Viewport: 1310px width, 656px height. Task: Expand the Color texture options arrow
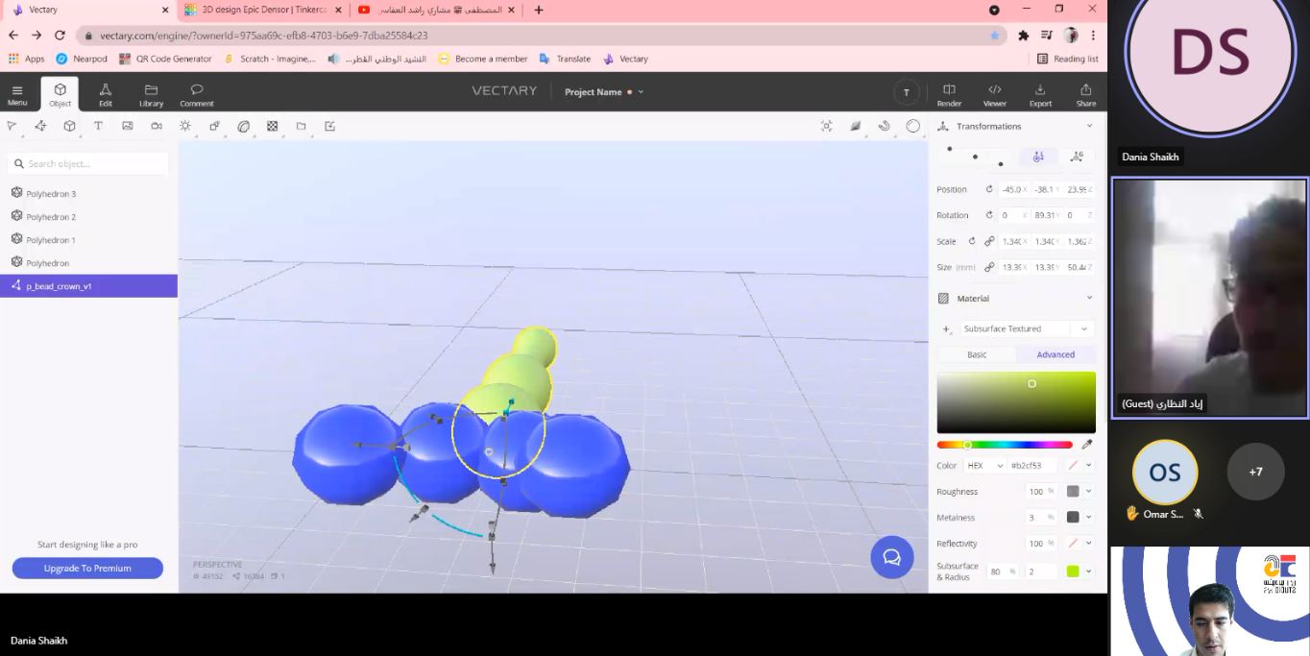[1088, 466]
